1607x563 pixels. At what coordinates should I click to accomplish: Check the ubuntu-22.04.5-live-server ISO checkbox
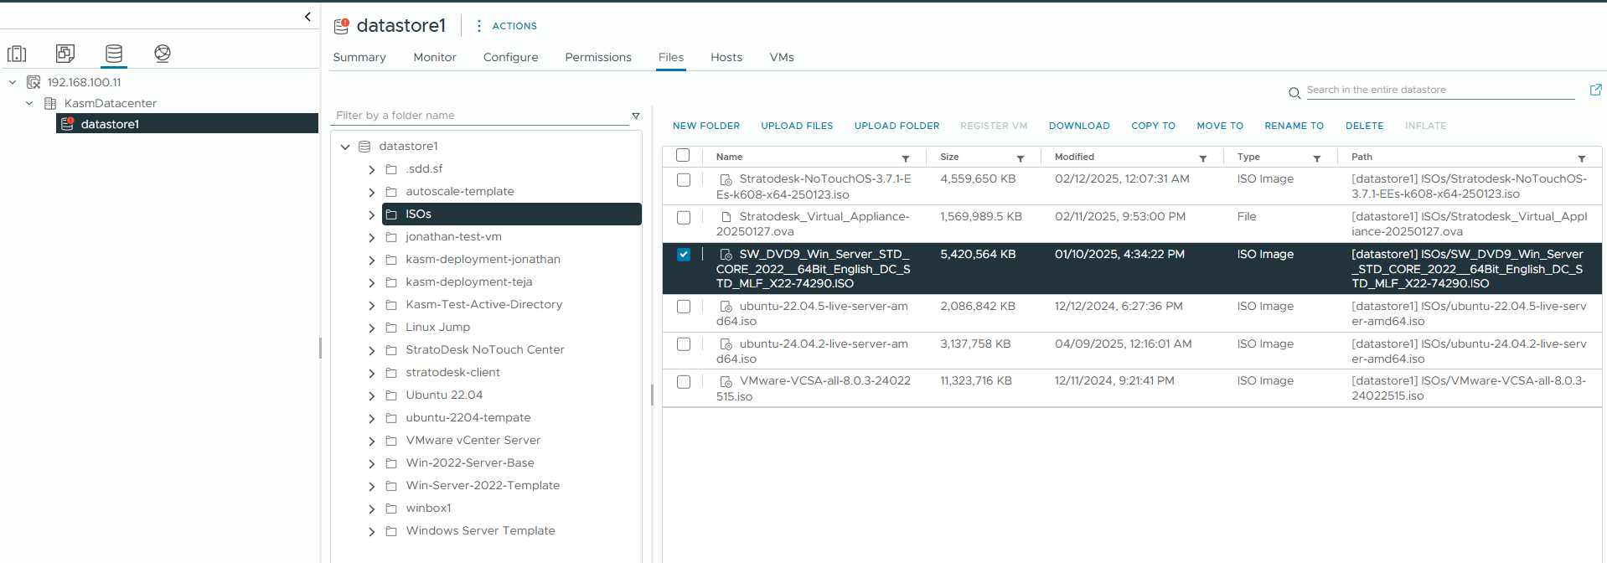tap(684, 307)
